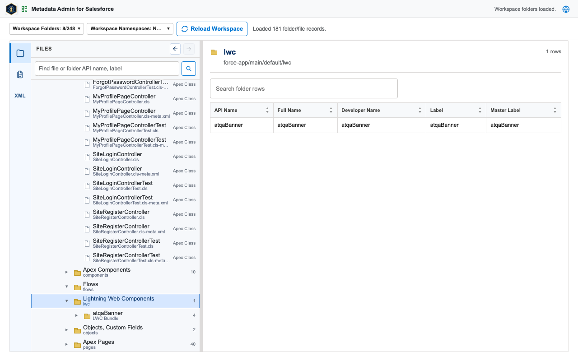
Task: Click file icon of SiteRegisterController.cls
Action: [x=87, y=214]
